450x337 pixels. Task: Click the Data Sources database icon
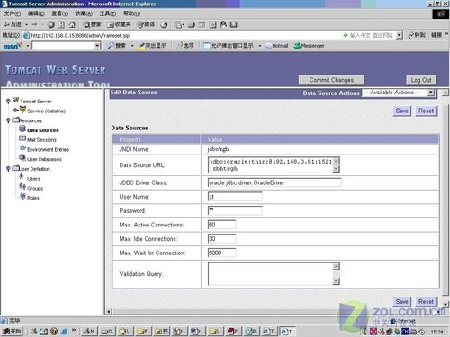coord(22,129)
